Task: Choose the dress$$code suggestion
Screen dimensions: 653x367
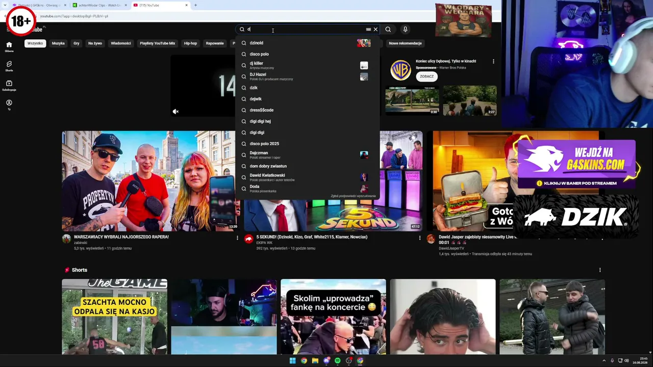Action: [308, 110]
